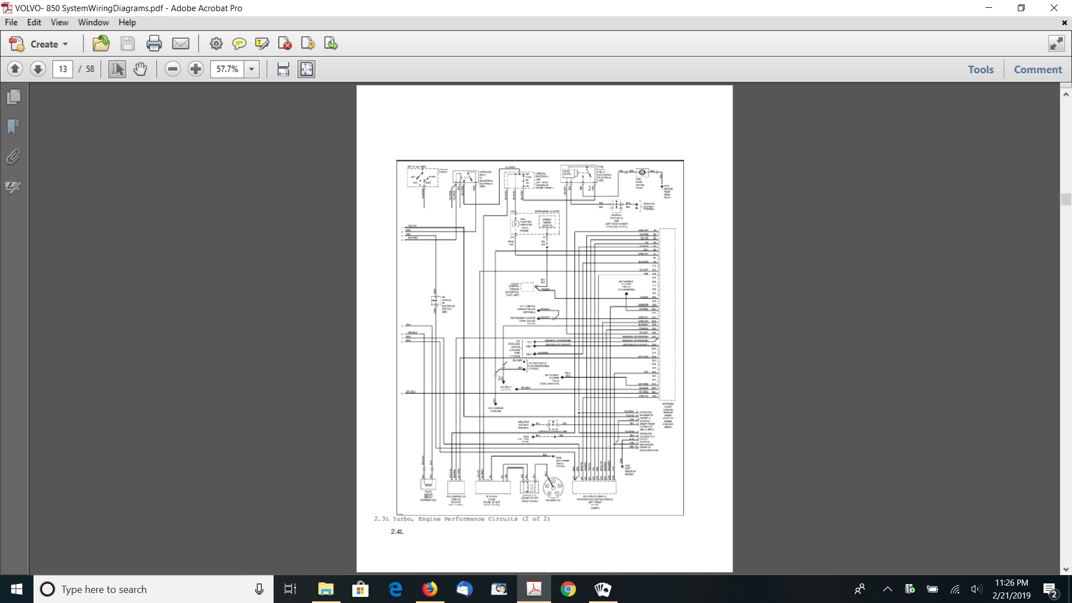The image size is (1072, 603).
Task: Show hidden system tray icons
Action: 887,589
